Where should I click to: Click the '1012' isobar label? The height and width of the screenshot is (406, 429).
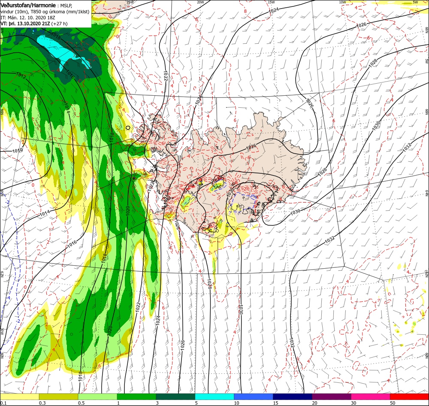point(21,76)
